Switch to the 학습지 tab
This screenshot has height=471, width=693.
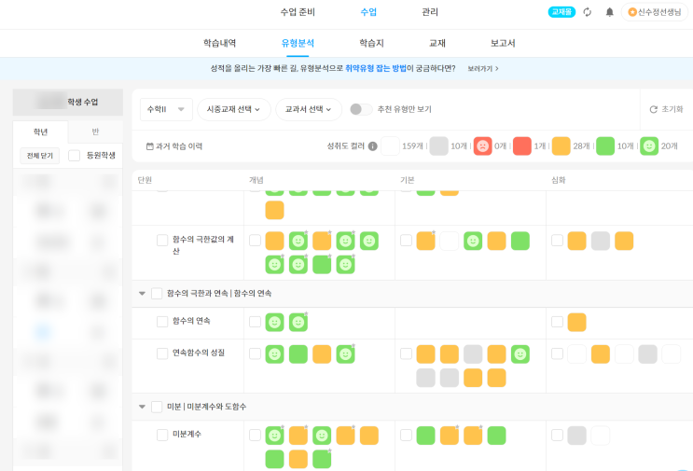tap(371, 43)
